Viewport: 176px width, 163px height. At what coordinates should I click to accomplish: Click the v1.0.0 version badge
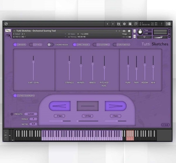165,125
